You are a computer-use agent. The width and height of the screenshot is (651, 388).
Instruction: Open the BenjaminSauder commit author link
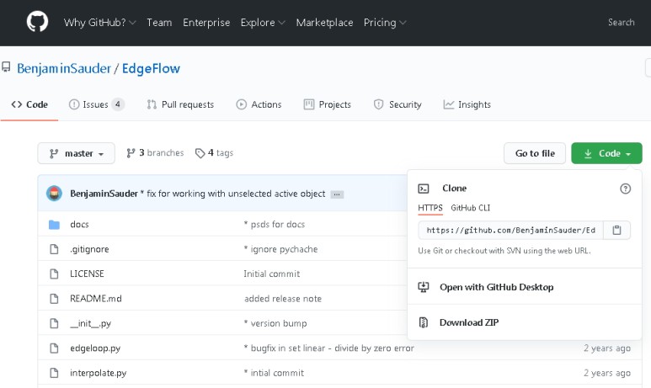(x=104, y=194)
